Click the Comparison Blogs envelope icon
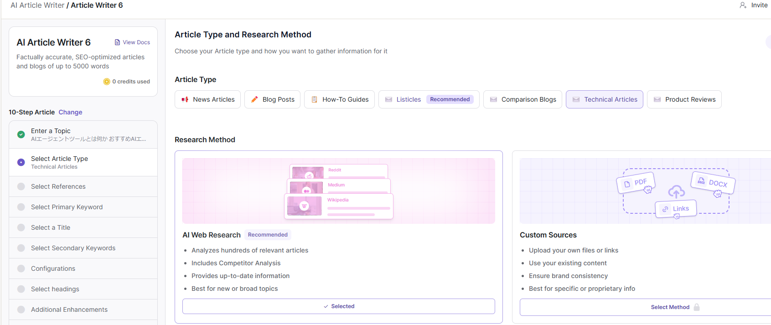Image resolution: width=771 pixels, height=325 pixels. (x=493, y=99)
